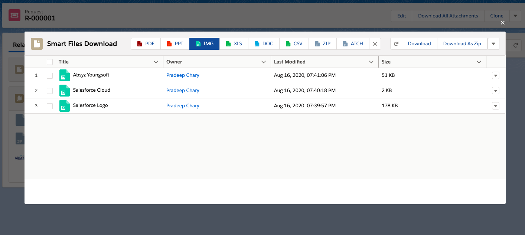Image resolution: width=525 pixels, height=235 pixels.
Task: Click the Smart Files Download header icon
Action: pyautogui.click(x=37, y=44)
